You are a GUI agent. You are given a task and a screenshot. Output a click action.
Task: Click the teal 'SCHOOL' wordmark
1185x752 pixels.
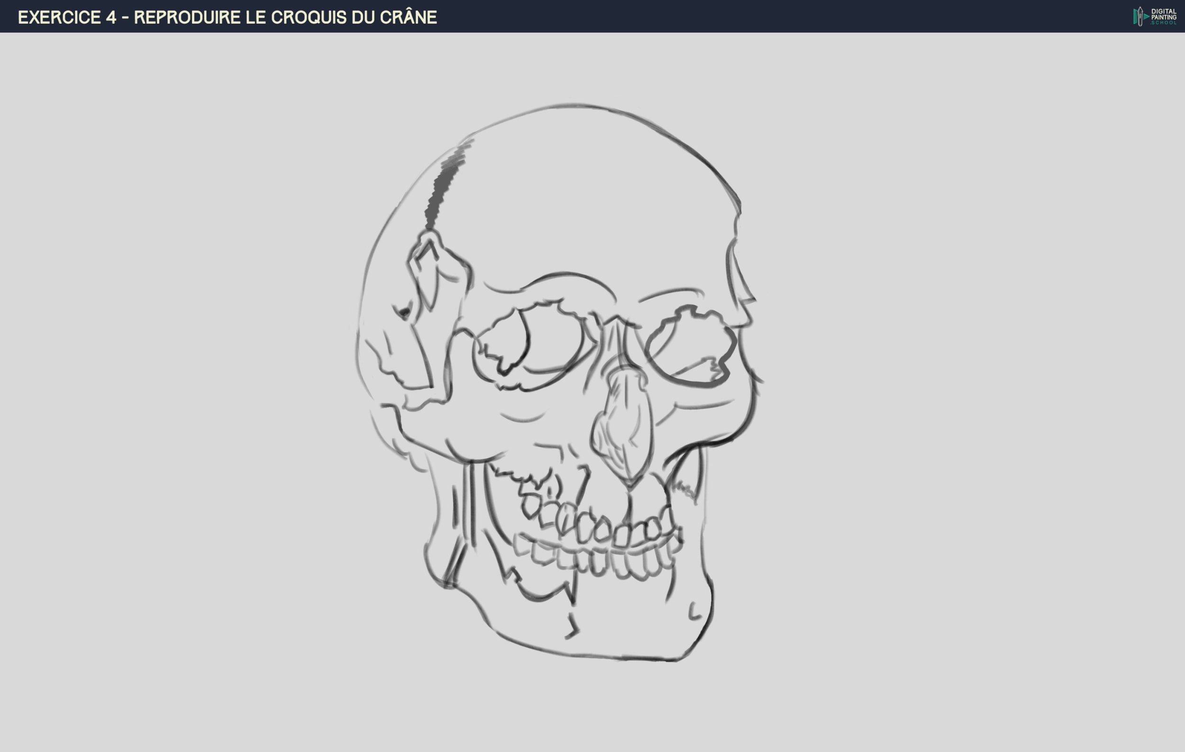1164,23
